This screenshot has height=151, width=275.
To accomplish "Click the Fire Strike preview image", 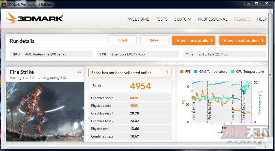I will coord(45,111).
